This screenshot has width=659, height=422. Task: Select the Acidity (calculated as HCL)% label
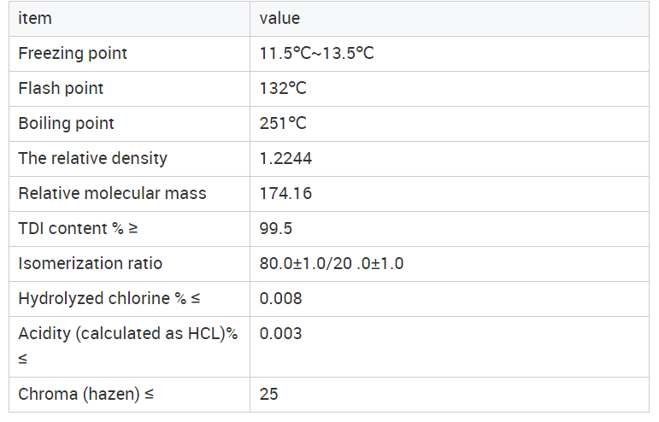click(x=129, y=347)
